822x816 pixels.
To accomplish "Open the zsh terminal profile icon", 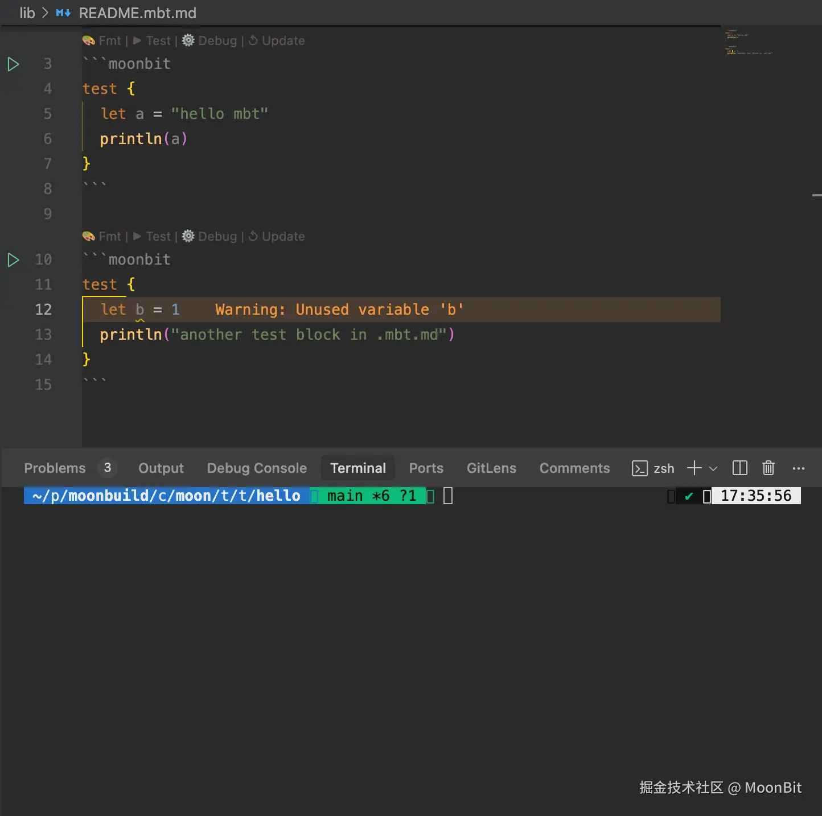I will 640,468.
